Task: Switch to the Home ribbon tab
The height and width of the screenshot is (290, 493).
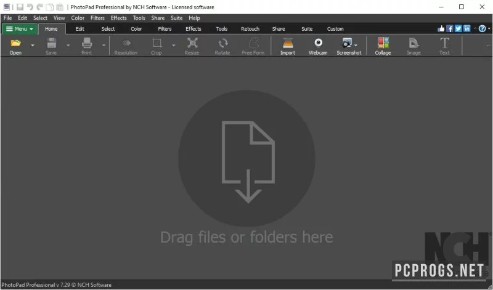Action: (51, 29)
